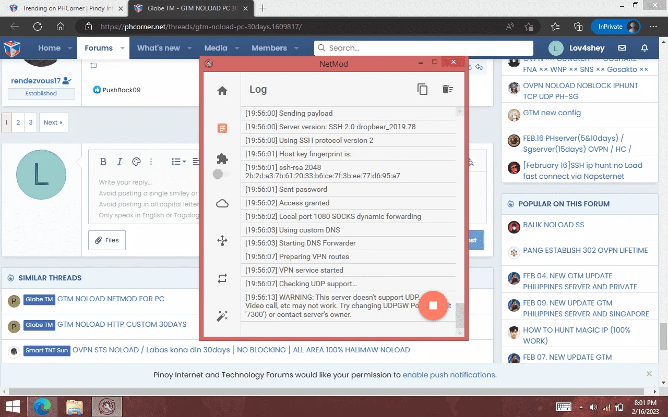
Task: Click the enable push notifications link
Action: point(449,375)
